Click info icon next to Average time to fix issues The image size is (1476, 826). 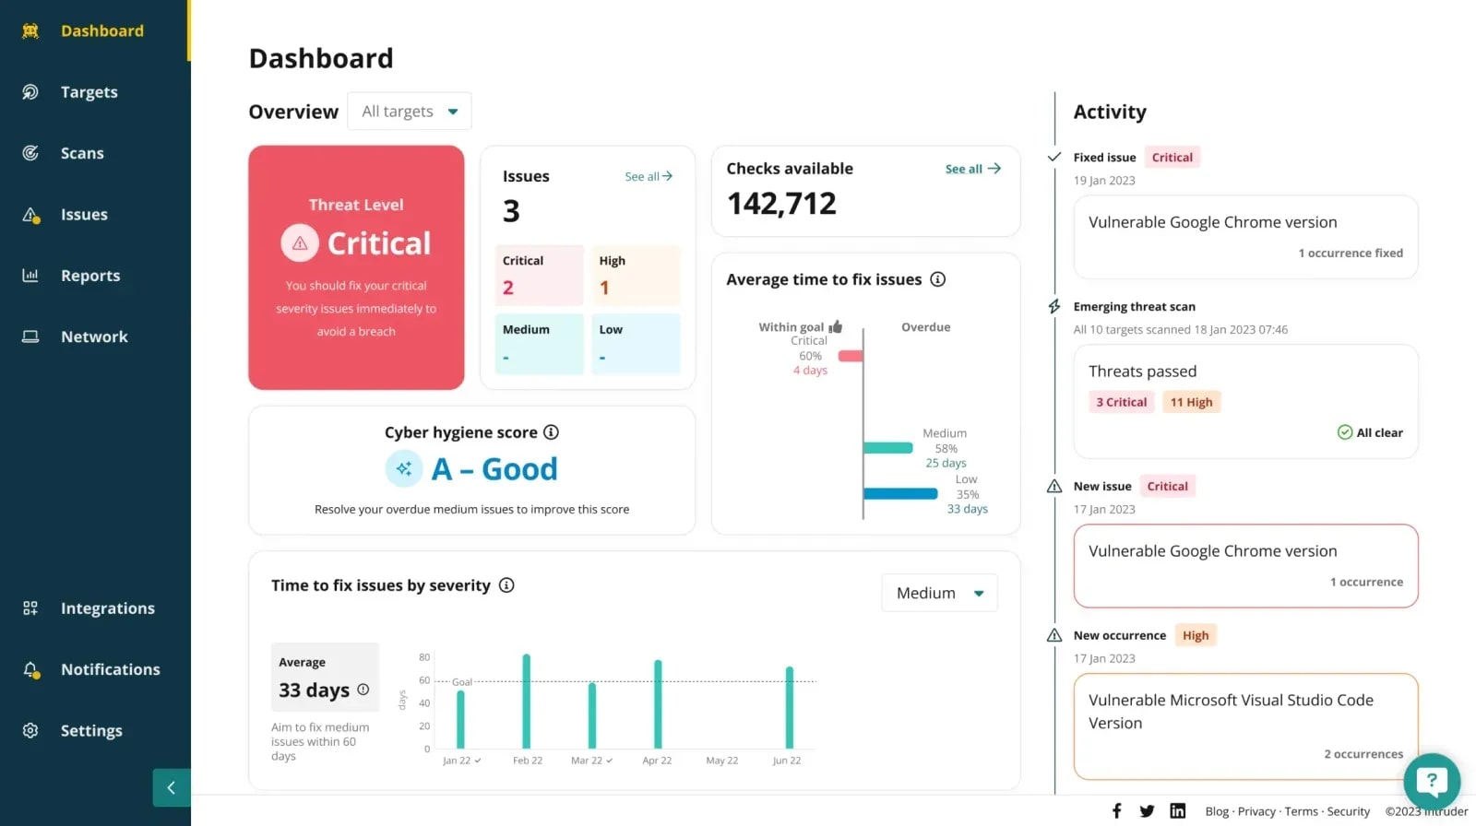click(x=937, y=279)
